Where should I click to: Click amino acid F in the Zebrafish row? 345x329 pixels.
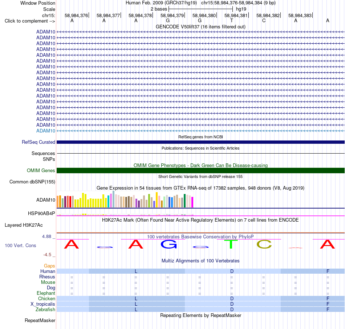pyautogui.click(x=328, y=310)
